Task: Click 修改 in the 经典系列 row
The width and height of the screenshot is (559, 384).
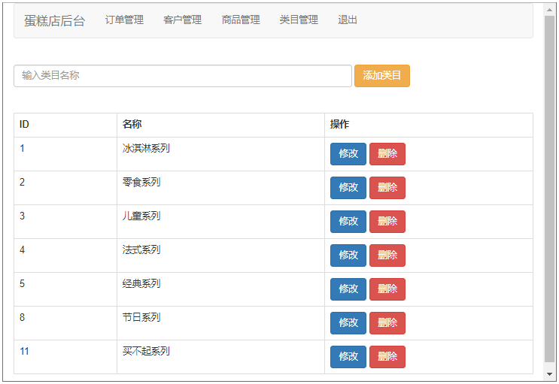Action: tap(348, 289)
